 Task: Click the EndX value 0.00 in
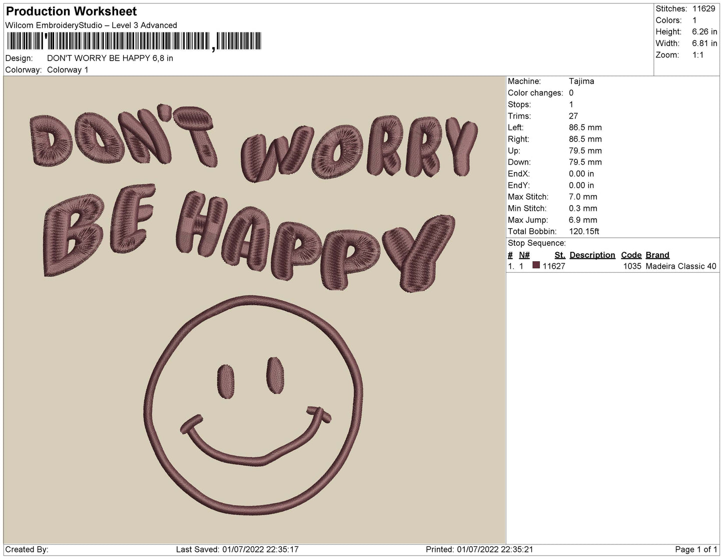pos(581,174)
